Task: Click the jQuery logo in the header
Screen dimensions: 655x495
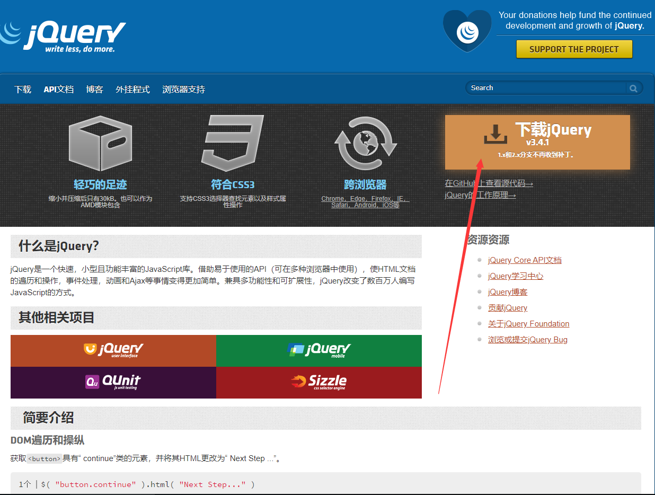Action: [63, 36]
